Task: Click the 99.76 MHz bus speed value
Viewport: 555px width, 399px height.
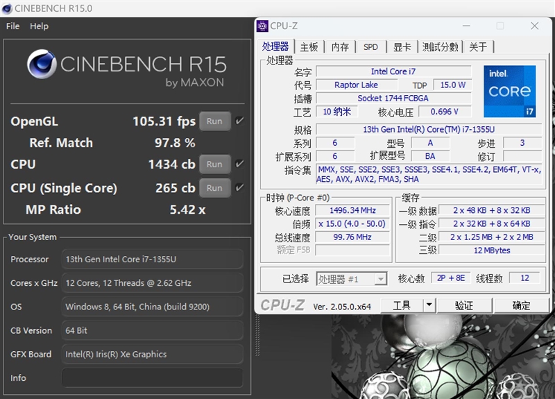Action: click(x=352, y=237)
